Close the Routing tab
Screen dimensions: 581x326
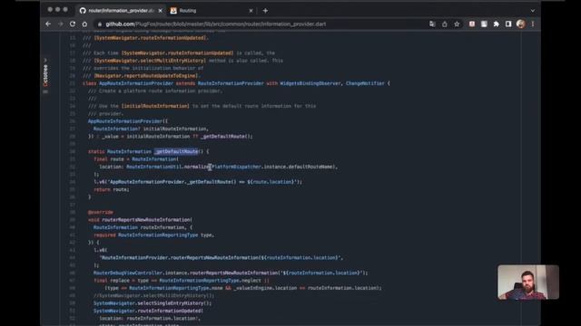click(x=251, y=11)
